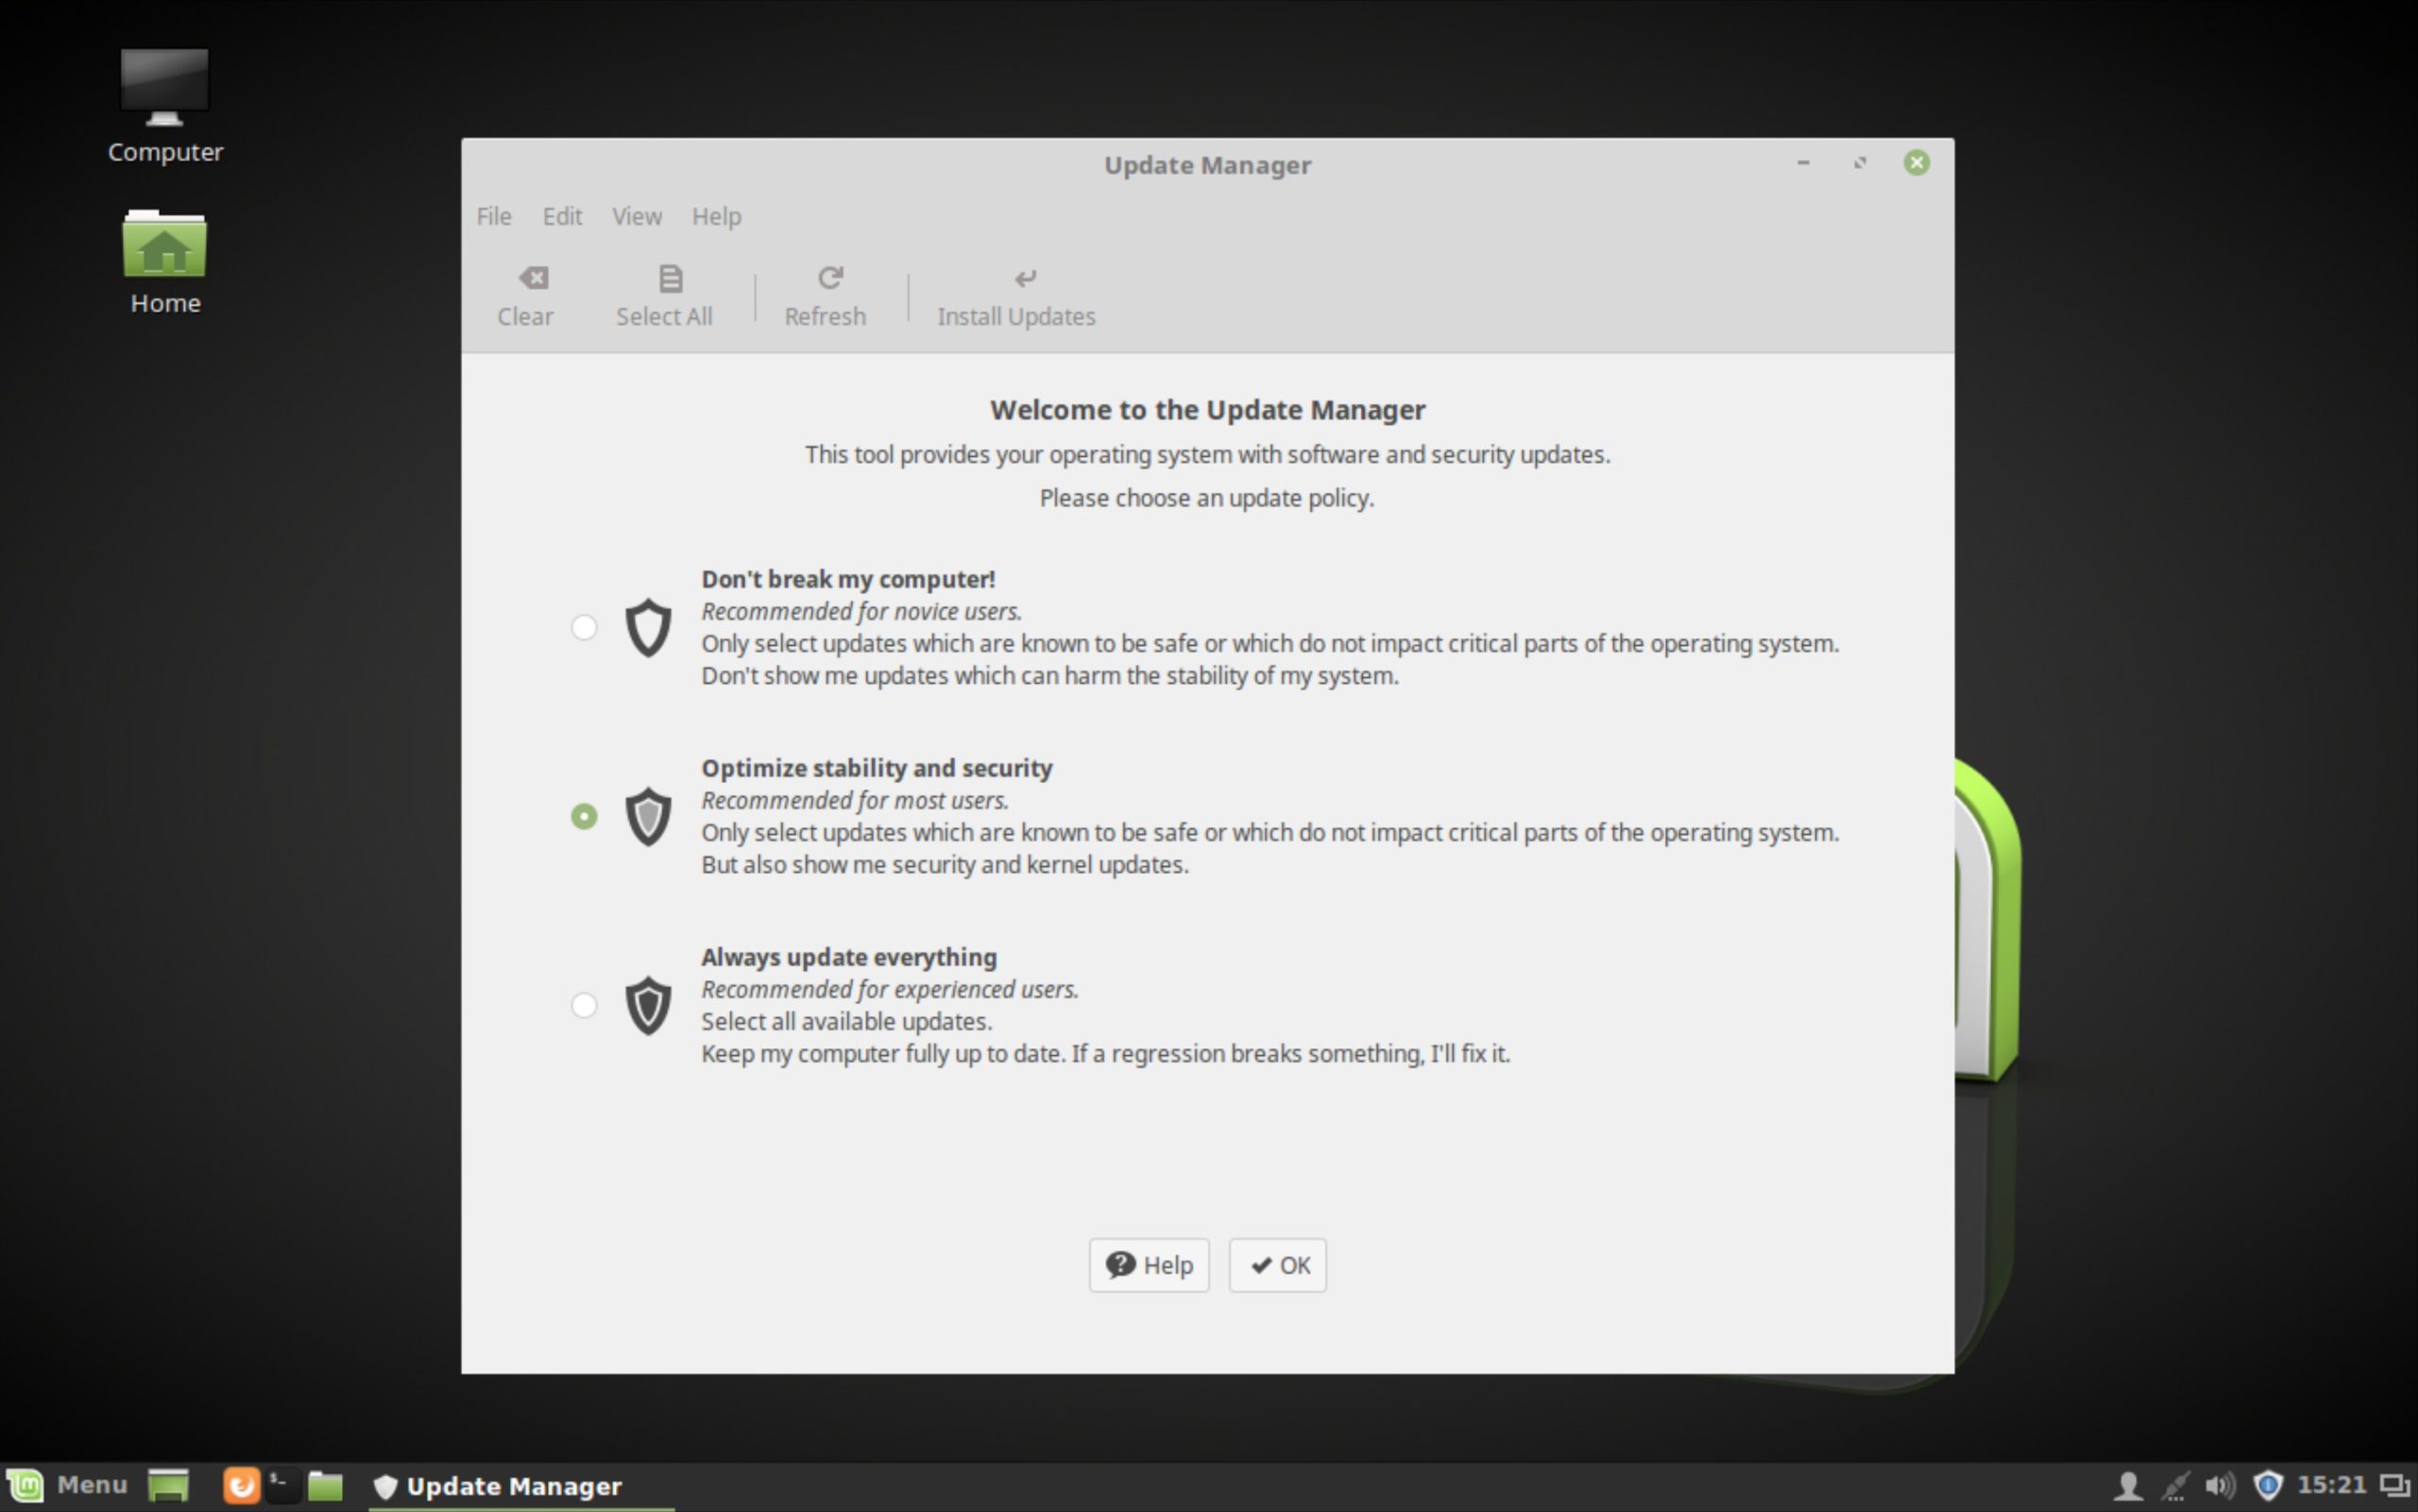The image size is (2418, 1512).
Task: Open the volume control in the tray
Action: pos(2220,1486)
